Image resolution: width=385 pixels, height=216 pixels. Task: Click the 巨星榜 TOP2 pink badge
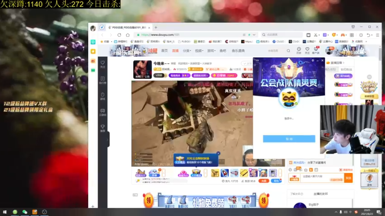point(224,75)
